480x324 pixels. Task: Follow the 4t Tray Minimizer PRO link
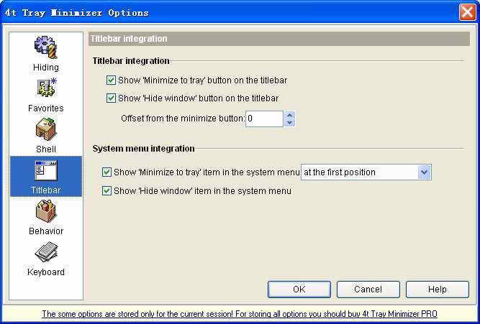coord(239,314)
